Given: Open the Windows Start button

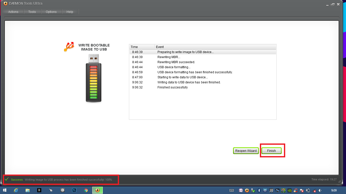Looking at the screenshot, I should [x=5, y=190].
